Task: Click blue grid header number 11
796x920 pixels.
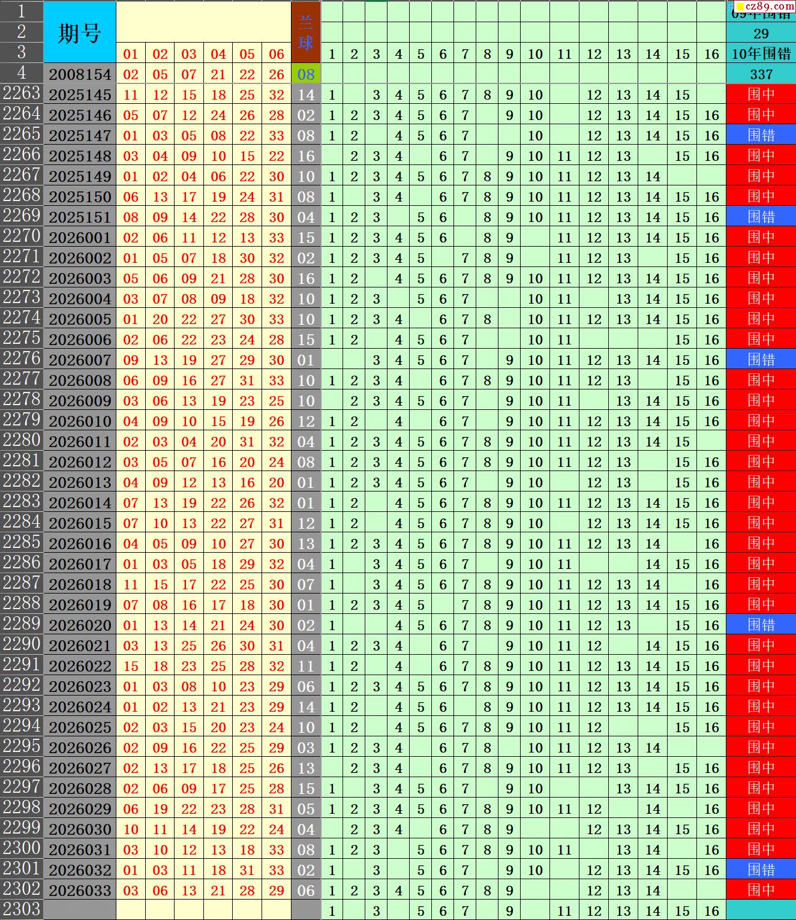Action: pos(564,53)
